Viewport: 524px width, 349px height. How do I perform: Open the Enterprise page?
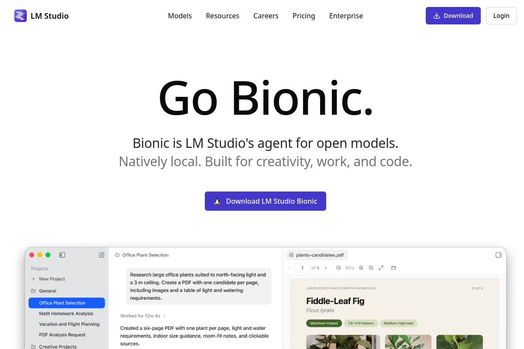[346, 16]
